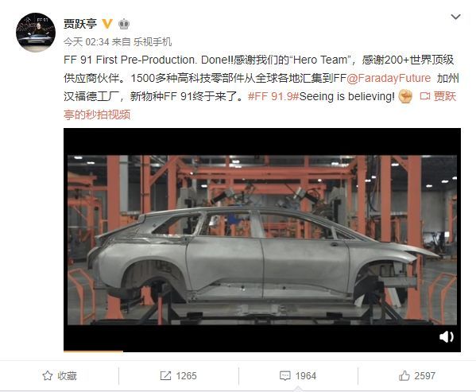The height and width of the screenshot is (392, 476).
Task: Open the 乐视手机 source link
Action: pyautogui.click(x=153, y=41)
